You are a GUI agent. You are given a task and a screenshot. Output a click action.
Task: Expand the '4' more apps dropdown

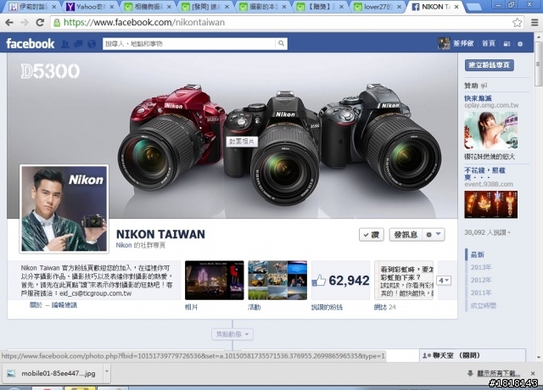pyautogui.click(x=444, y=281)
